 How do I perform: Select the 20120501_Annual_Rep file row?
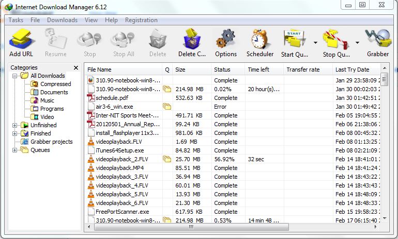tap(232, 124)
